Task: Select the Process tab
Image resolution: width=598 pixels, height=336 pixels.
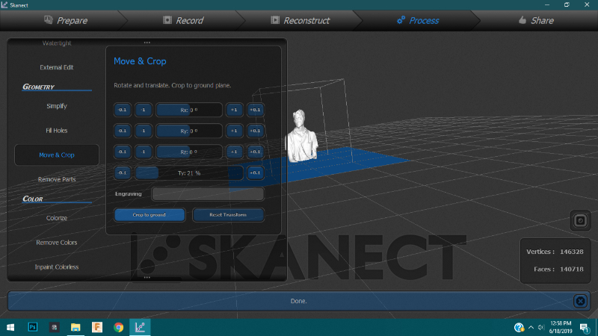Action: (x=418, y=21)
